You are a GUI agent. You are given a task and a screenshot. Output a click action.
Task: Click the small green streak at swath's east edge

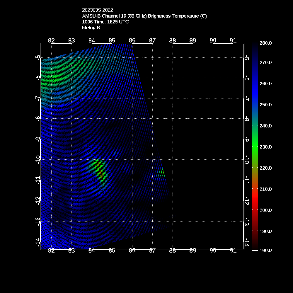[x=162, y=173]
